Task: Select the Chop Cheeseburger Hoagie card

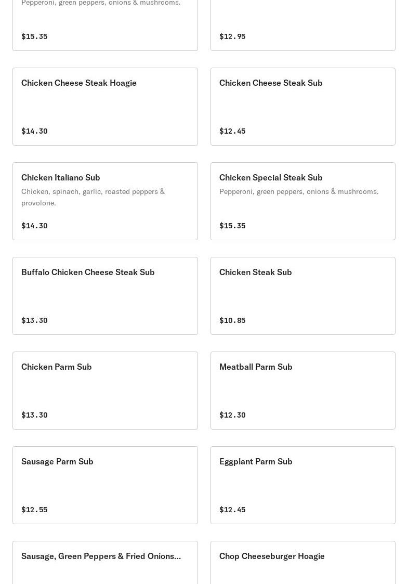Action: coord(302,562)
